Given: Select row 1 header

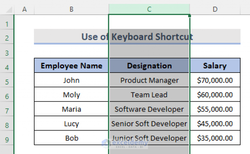Looking at the screenshot, I should [x=7, y=22].
